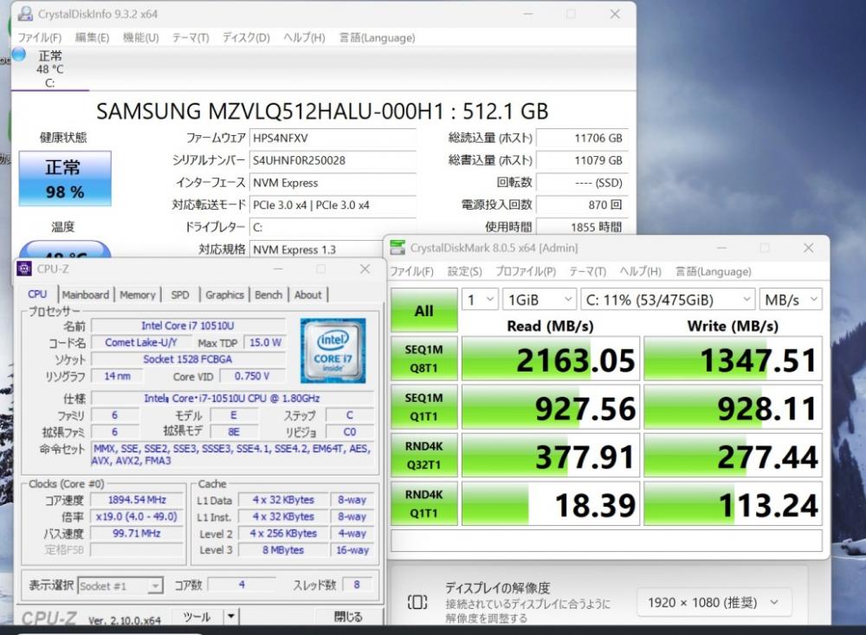Click the CrystalDiskInfo title bar icon
Screen dimensions: 866x635
point(25,13)
